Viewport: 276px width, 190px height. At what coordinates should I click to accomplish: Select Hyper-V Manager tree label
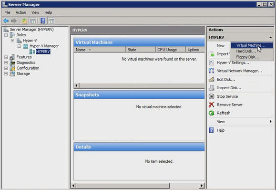pyautogui.click(x=44, y=46)
